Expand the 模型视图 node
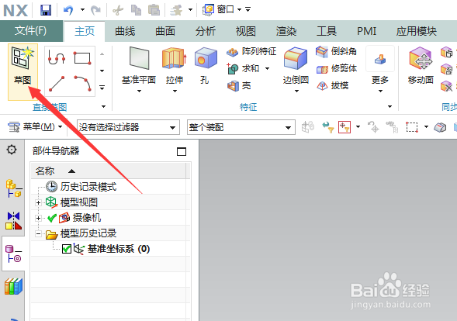457x321 pixels. click(38, 202)
